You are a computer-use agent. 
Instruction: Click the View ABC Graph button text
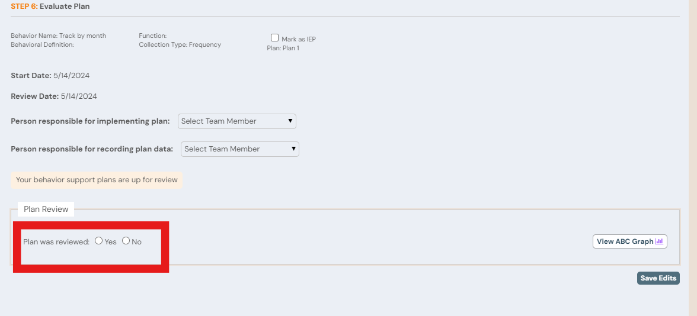(x=625, y=241)
